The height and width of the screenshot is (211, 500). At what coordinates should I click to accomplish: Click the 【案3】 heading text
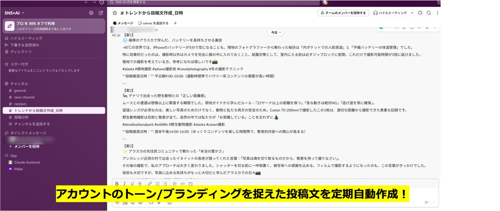(129, 146)
